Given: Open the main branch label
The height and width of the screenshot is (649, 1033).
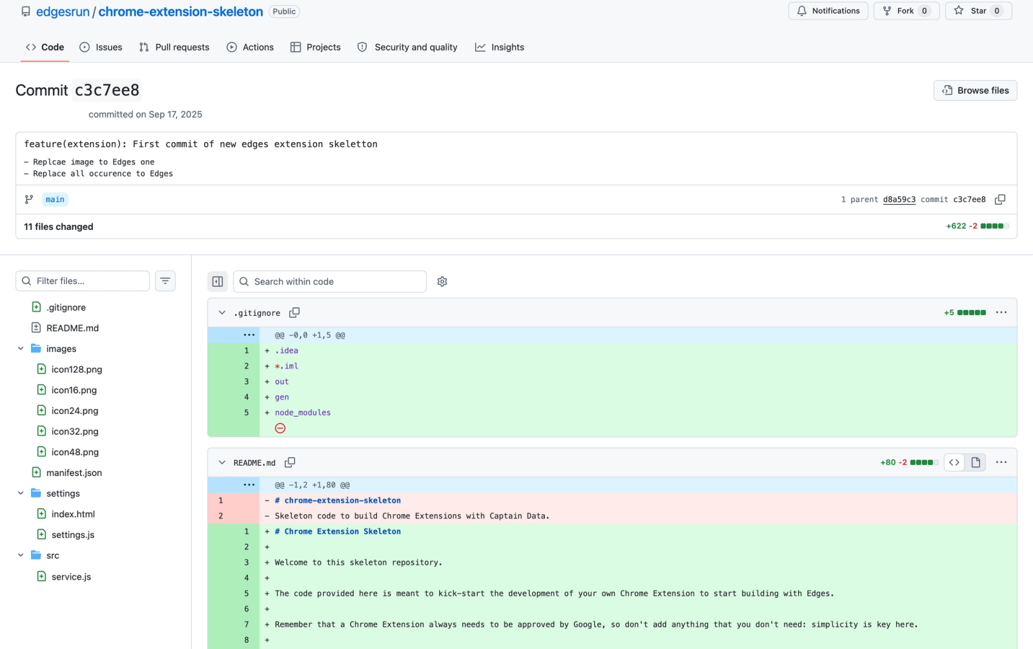Looking at the screenshot, I should pyautogui.click(x=55, y=200).
